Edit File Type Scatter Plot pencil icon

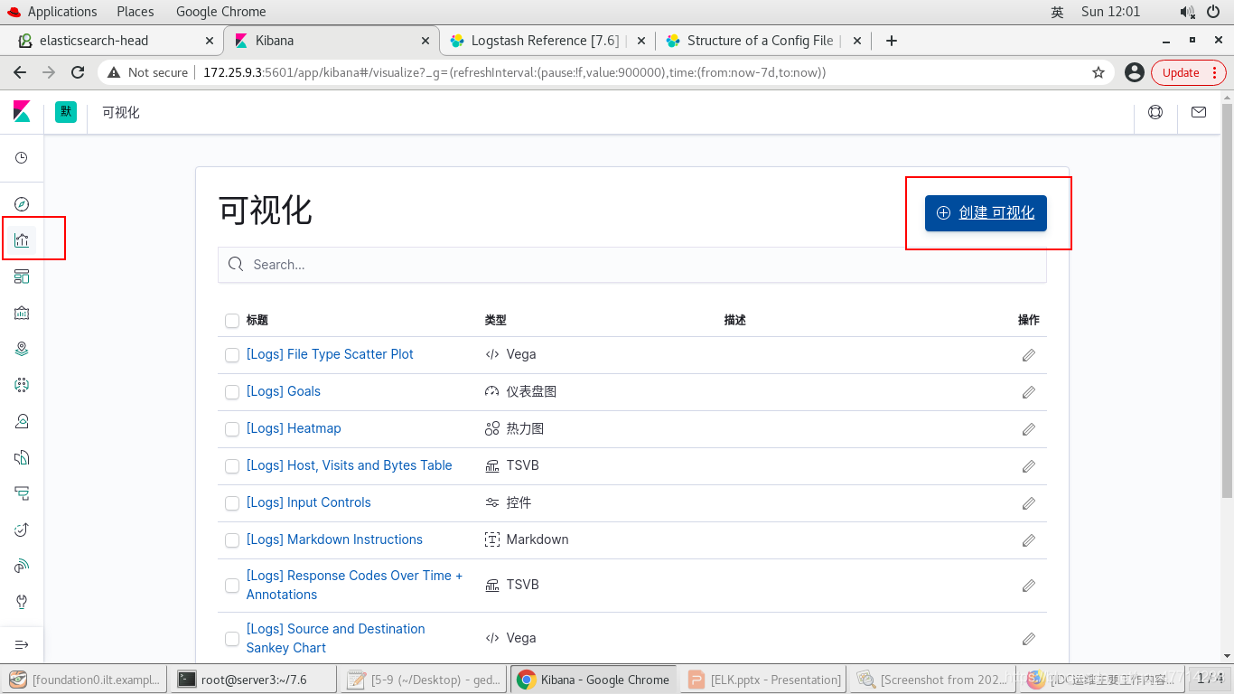point(1028,355)
